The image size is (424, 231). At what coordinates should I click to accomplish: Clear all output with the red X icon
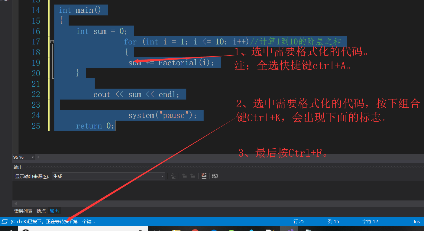204,176
